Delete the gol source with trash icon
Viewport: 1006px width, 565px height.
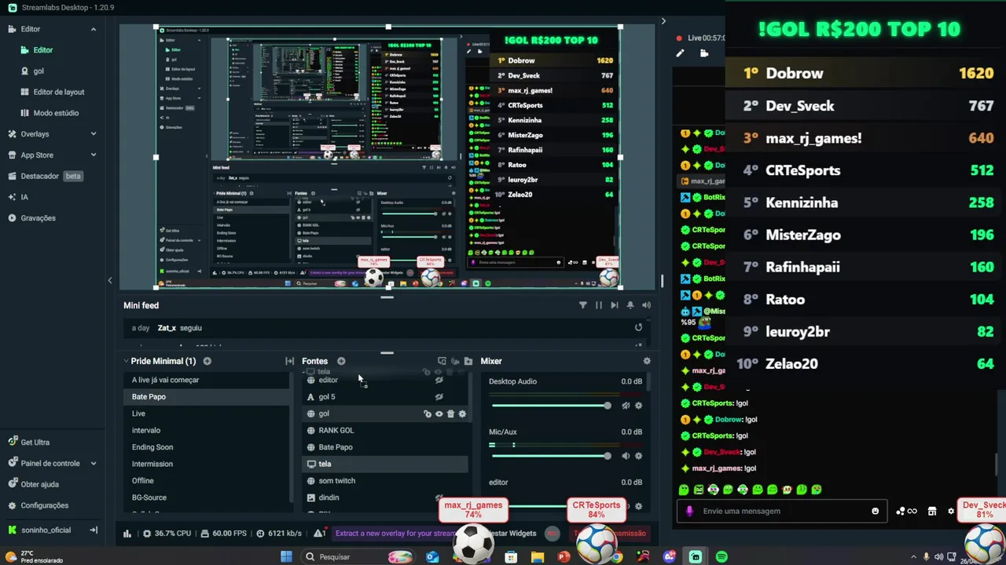(450, 414)
